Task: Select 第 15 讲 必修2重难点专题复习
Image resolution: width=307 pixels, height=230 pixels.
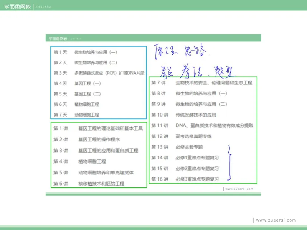Action: tap(185, 168)
